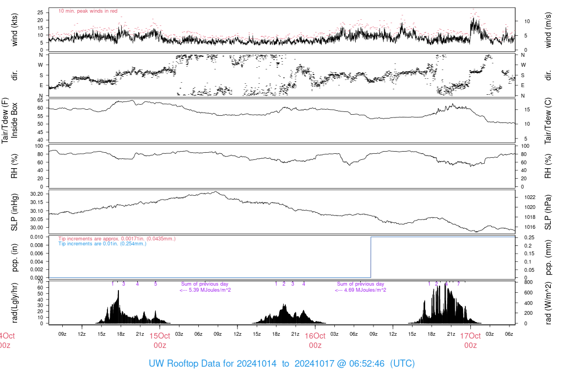Click the 'rad (W/m^2)' right axis label
The image size is (564, 386).
pyautogui.click(x=548, y=303)
